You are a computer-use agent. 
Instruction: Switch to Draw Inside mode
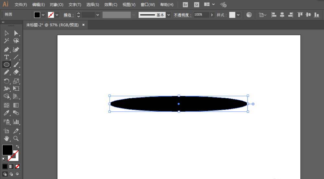pyautogui.click(x=17, y=174)
